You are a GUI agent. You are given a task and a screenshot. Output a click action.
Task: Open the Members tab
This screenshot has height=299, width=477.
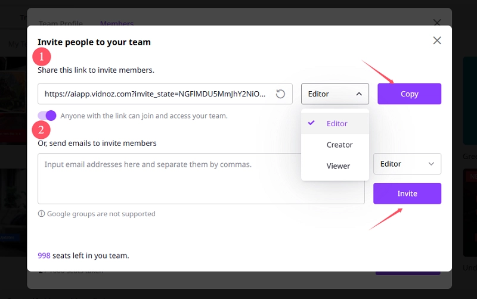pos(116,23)
